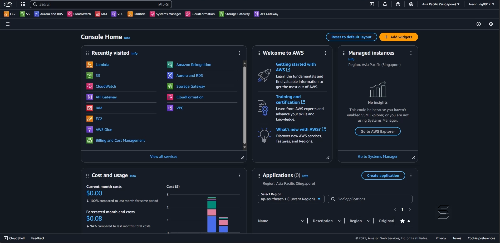Open EC2 from the favorites bar

(10, 14)
